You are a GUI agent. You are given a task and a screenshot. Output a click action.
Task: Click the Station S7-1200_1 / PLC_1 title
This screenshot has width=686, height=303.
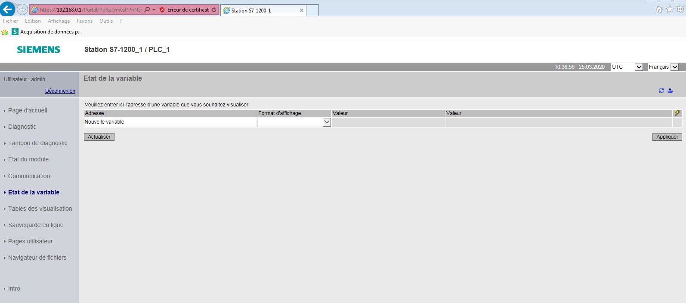pos(127,49)
